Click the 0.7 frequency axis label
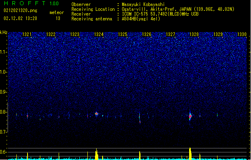The width and height of the screenshot is (251, 160). click(3, 132)
